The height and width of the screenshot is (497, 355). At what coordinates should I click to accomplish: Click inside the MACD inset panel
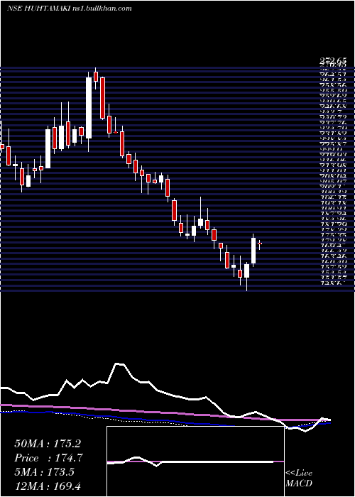tap(195, 461)
